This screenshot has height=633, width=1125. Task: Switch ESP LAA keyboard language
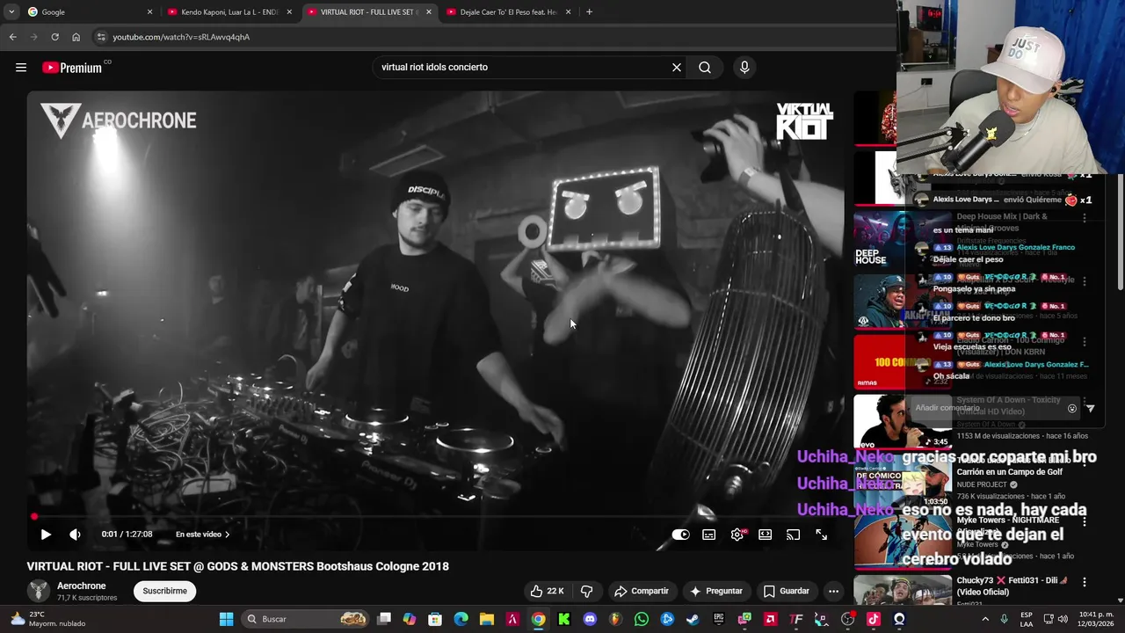click(x=1027, y=619)
